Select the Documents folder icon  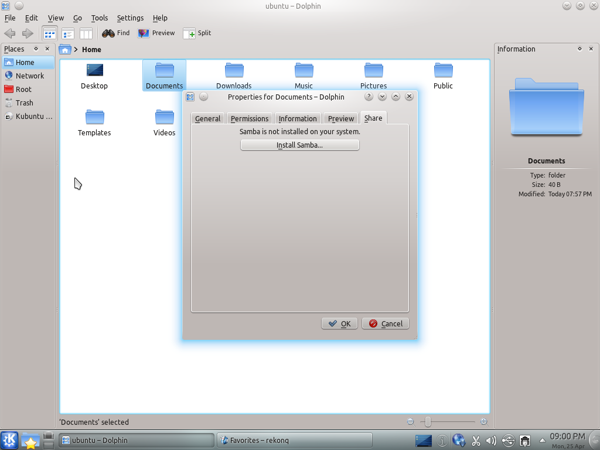(165, 70)
